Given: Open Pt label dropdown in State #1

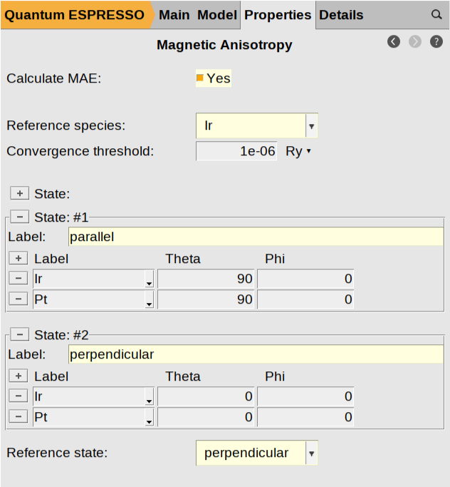Looking at the screenshot, I should (x=149, y=300).
